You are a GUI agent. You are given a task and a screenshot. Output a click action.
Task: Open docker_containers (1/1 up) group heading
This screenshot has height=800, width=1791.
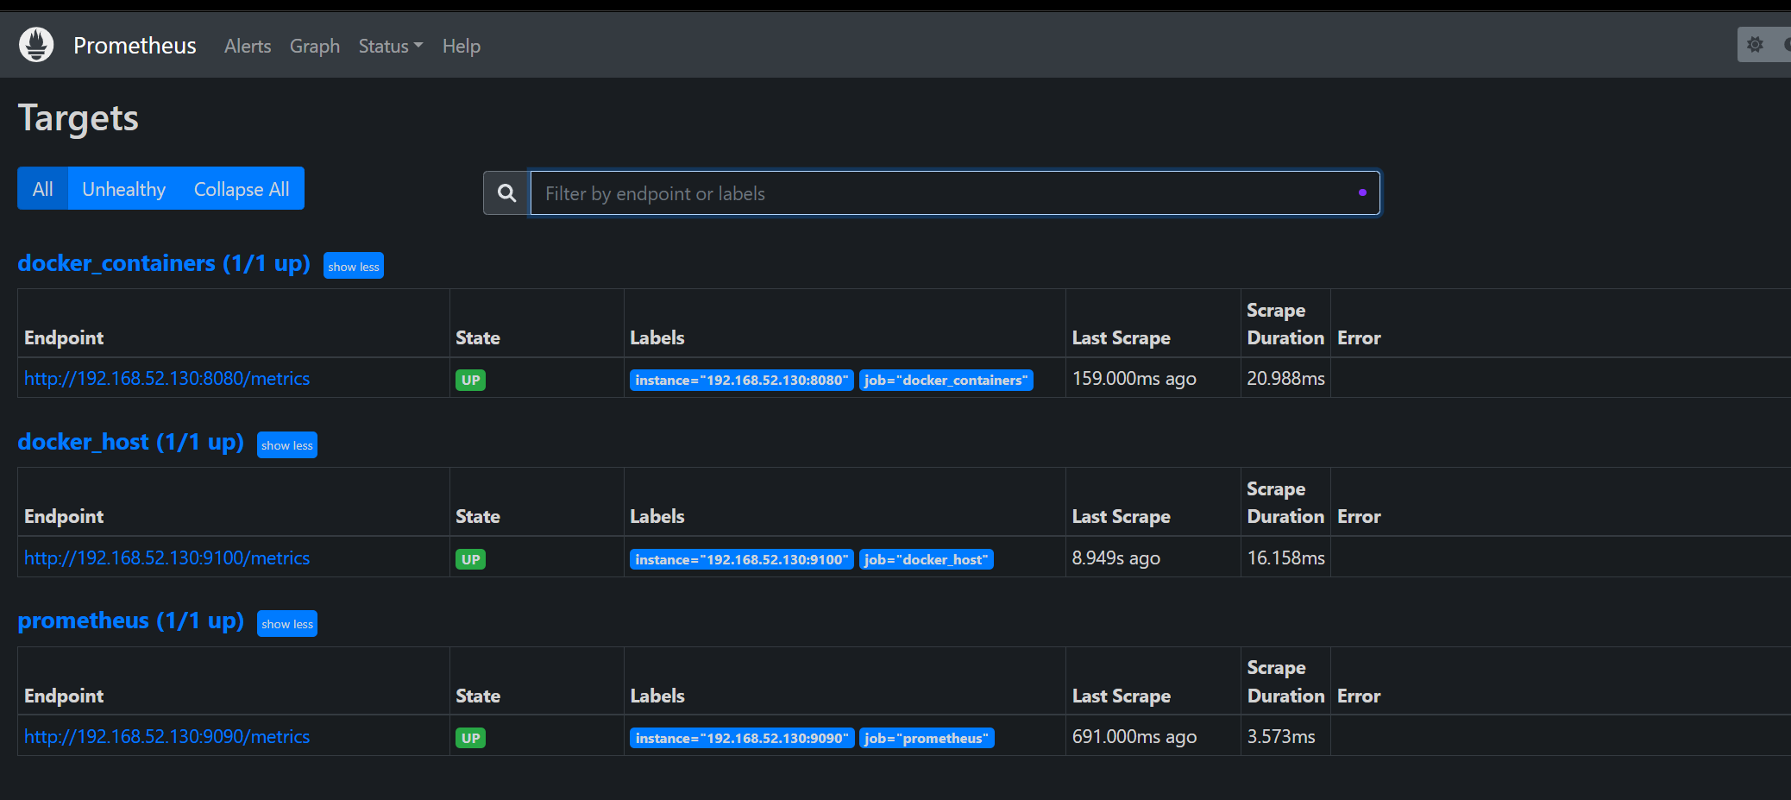164,263
